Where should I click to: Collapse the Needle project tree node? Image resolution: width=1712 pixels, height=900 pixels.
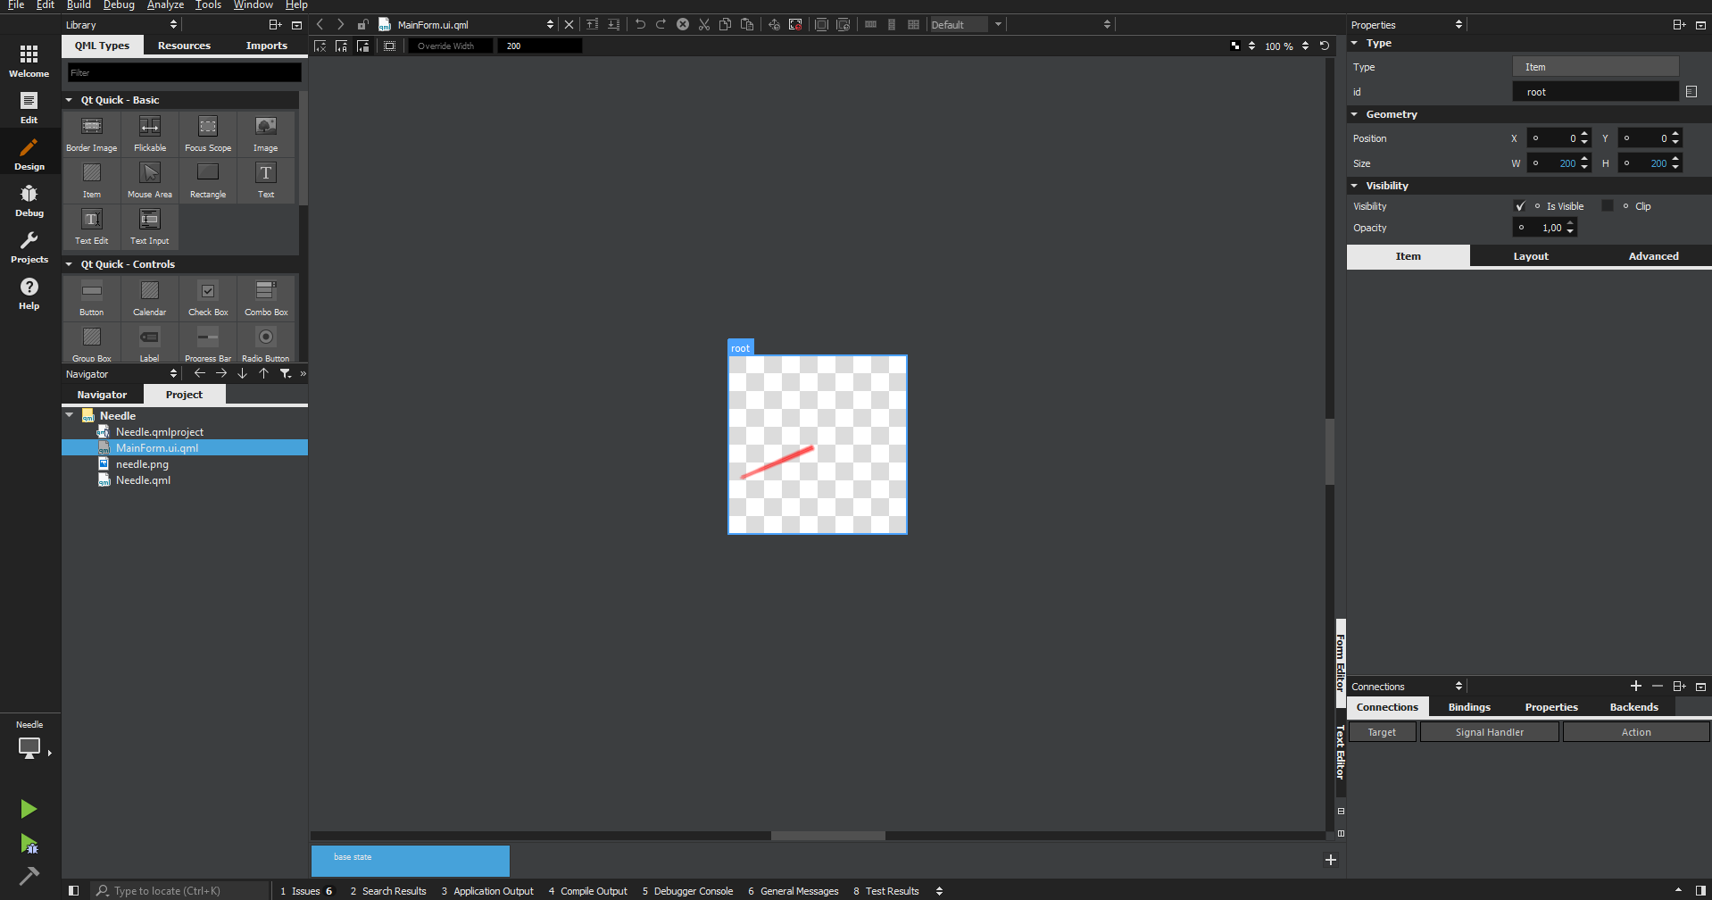(70, 415)
